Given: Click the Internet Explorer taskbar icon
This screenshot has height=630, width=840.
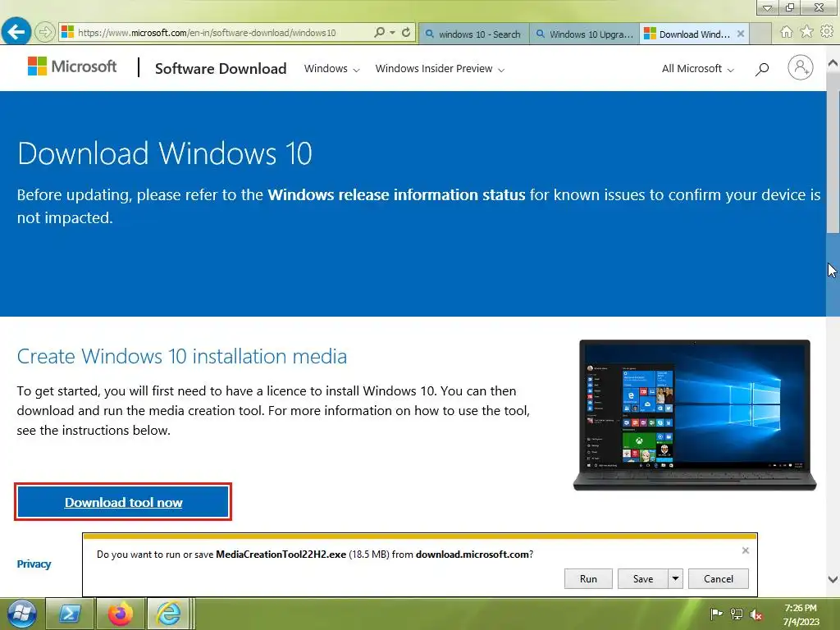Looking at the screenshot, I should (x=169, y=614).
